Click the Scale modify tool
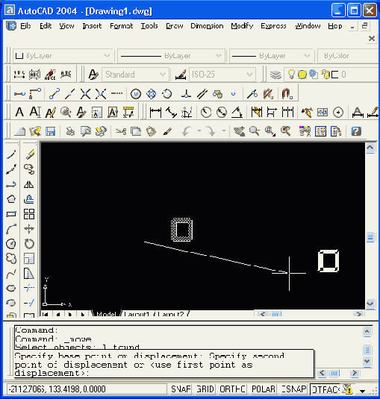This screenshot has width=380, height=399. click(x=29, y=259)
